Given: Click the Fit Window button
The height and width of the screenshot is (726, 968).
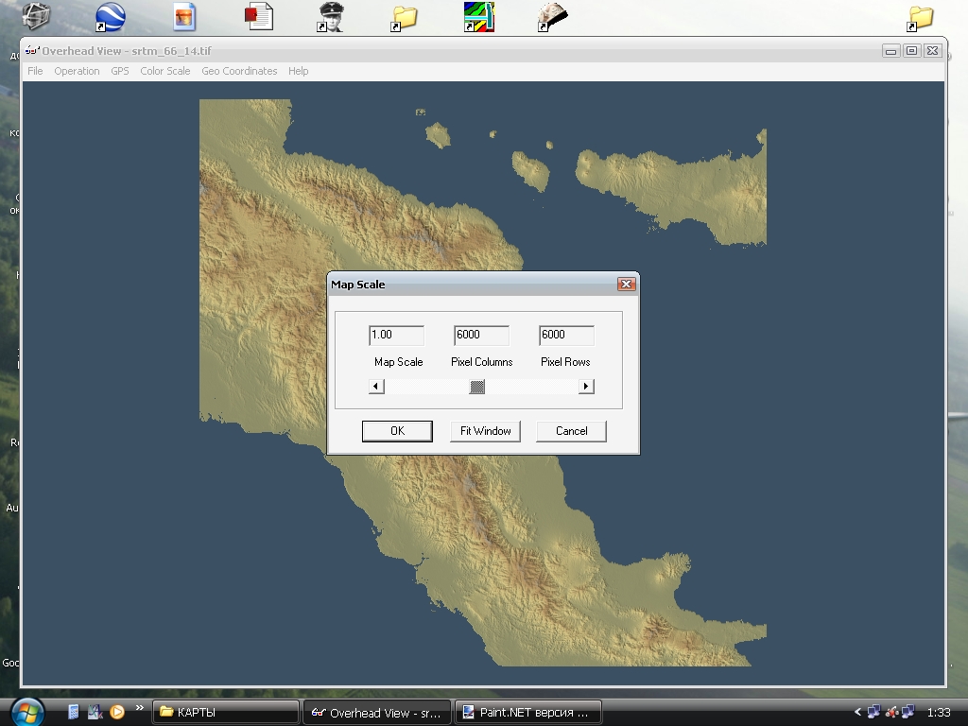Looking at the screenshot, I should (x=485, y=431).
